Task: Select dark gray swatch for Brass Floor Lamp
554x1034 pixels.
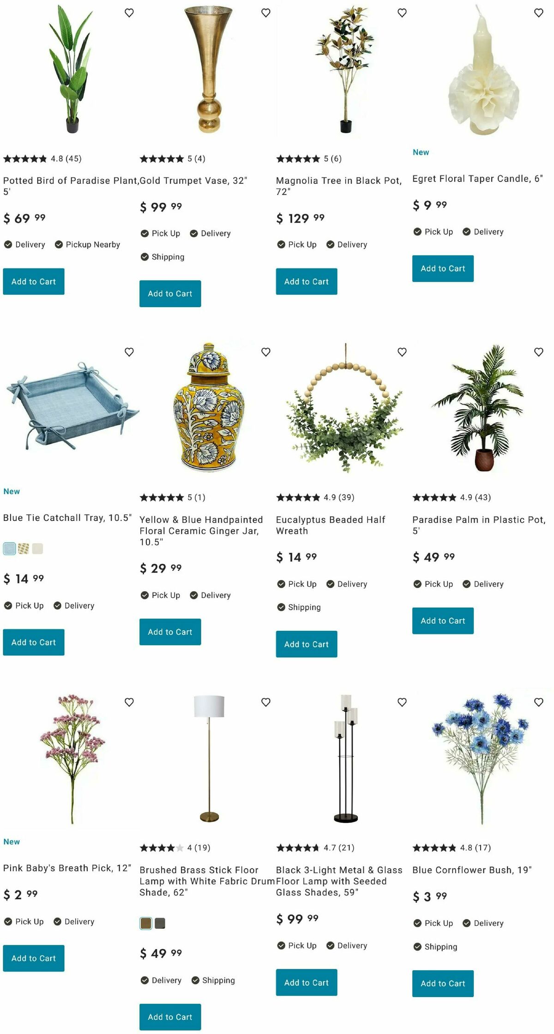Action: (160, 923)
